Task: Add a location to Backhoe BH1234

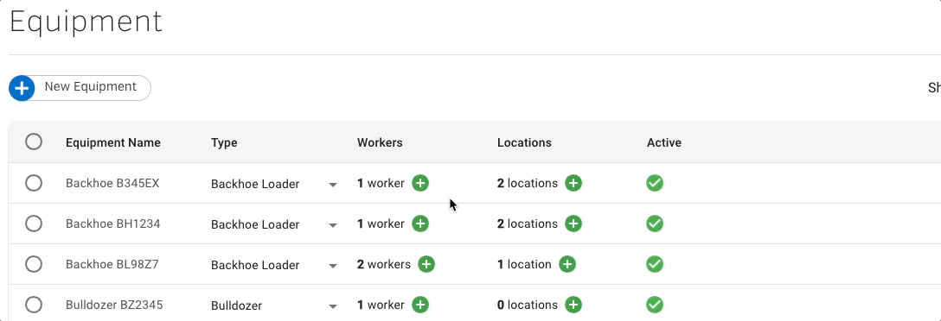Action: tap(573, 224)
